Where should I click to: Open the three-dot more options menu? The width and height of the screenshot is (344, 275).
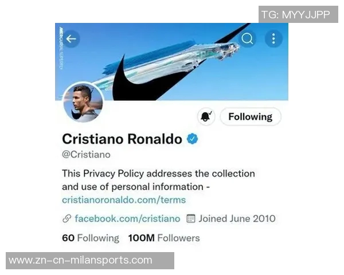(x=273, y=38)
